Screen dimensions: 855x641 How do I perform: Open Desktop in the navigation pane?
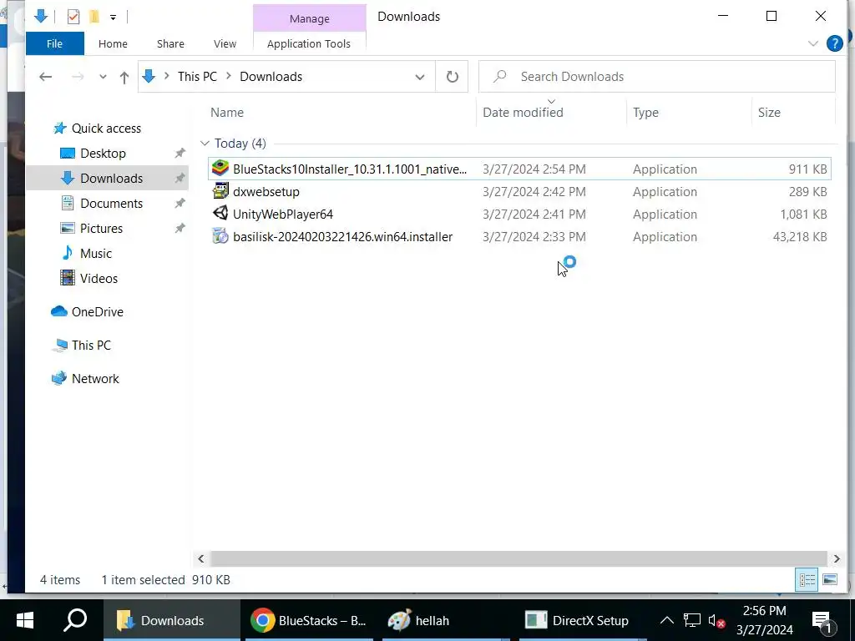coord(103,154)
